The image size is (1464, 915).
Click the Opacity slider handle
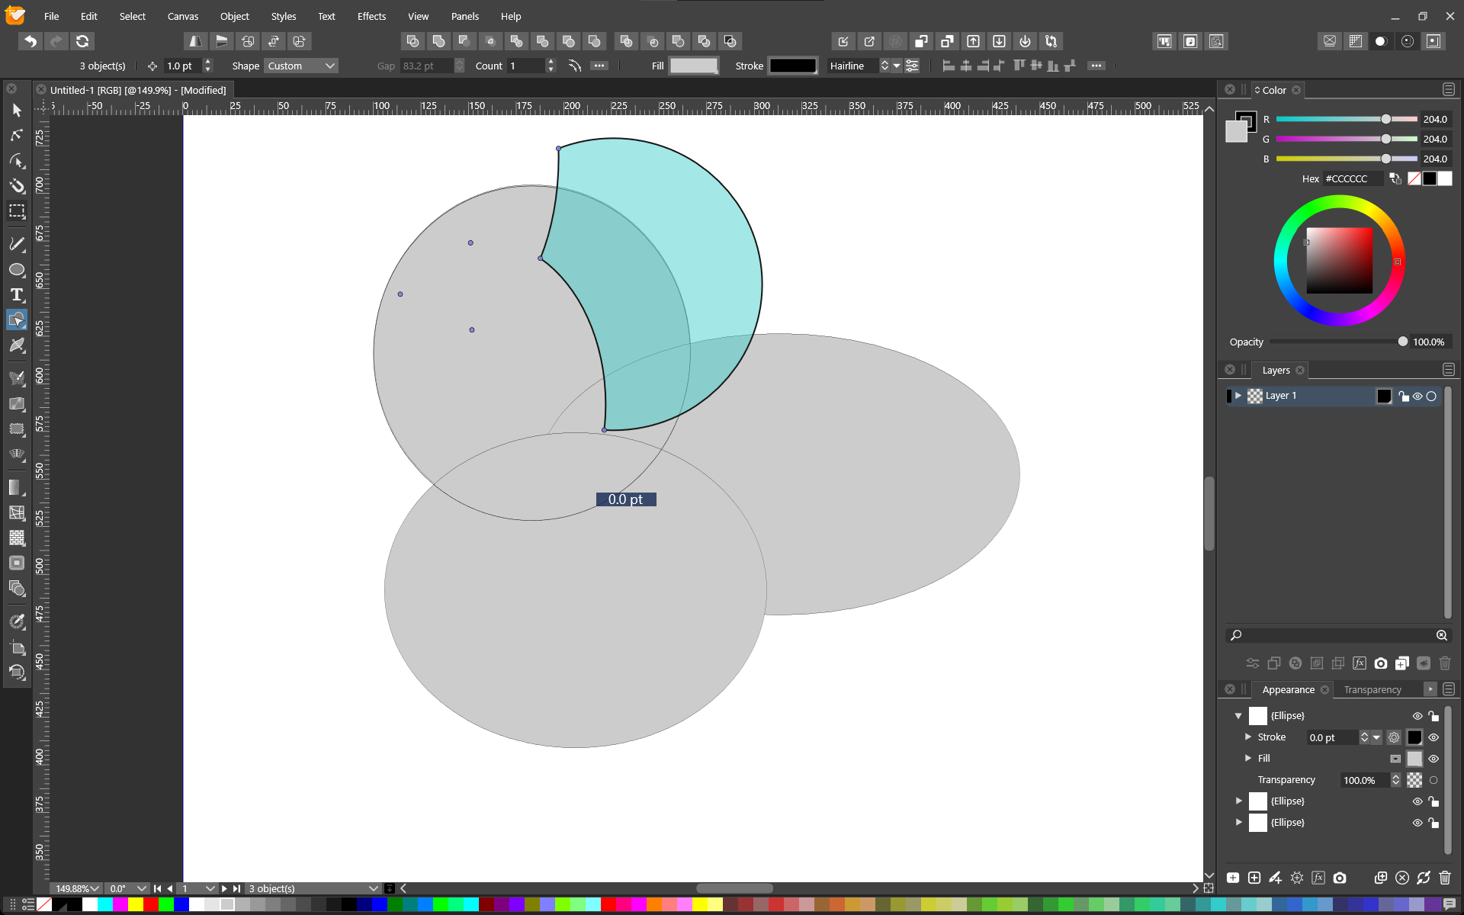click(x=1402, y=342)
